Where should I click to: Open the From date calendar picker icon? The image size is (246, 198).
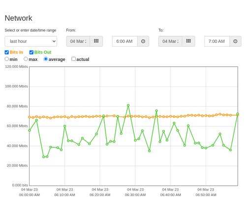[x=96, y=41]
